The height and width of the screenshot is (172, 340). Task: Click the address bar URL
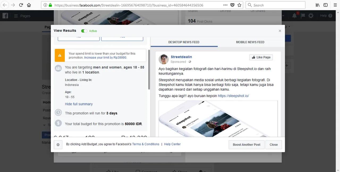click(x=129, y=5)
